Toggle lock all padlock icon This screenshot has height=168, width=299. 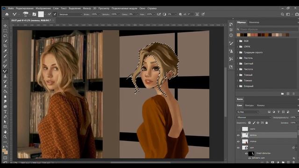tap(267, 123)
